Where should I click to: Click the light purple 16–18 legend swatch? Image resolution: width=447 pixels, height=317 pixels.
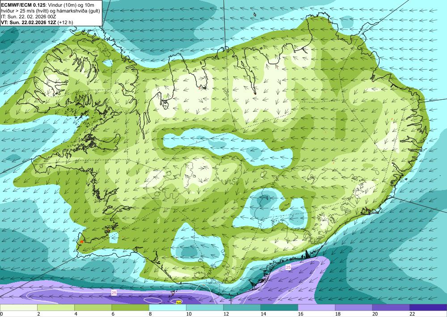pyautogui.click(x=316, y=307)
